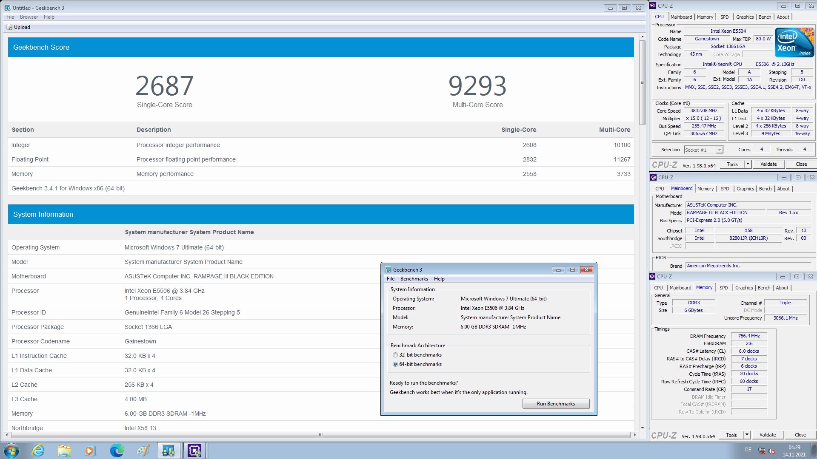The width and height of the screenshot is (817, 459).
Task: Open the Browser menu
Action: (x=29, y=17)
